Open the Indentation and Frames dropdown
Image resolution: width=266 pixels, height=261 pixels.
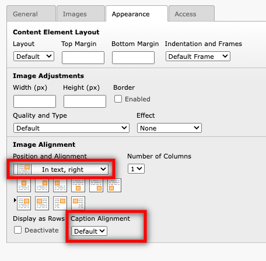tap(198, 57)
